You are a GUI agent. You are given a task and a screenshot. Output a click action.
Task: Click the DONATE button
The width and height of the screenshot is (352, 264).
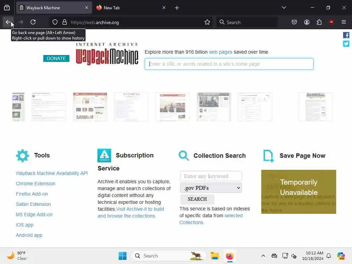tap(56, 58)
